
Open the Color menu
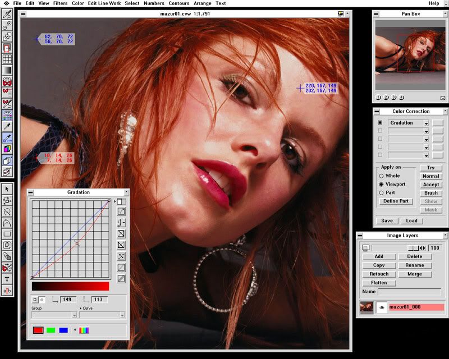[77, 3]
